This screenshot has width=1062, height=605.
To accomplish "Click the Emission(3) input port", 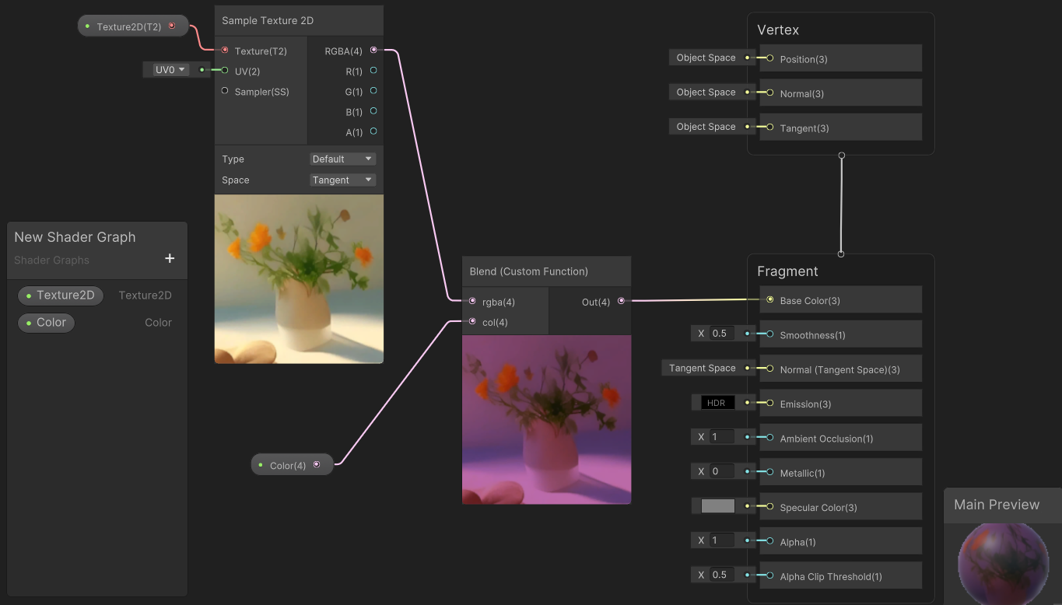I will click(x=769, y=403).
